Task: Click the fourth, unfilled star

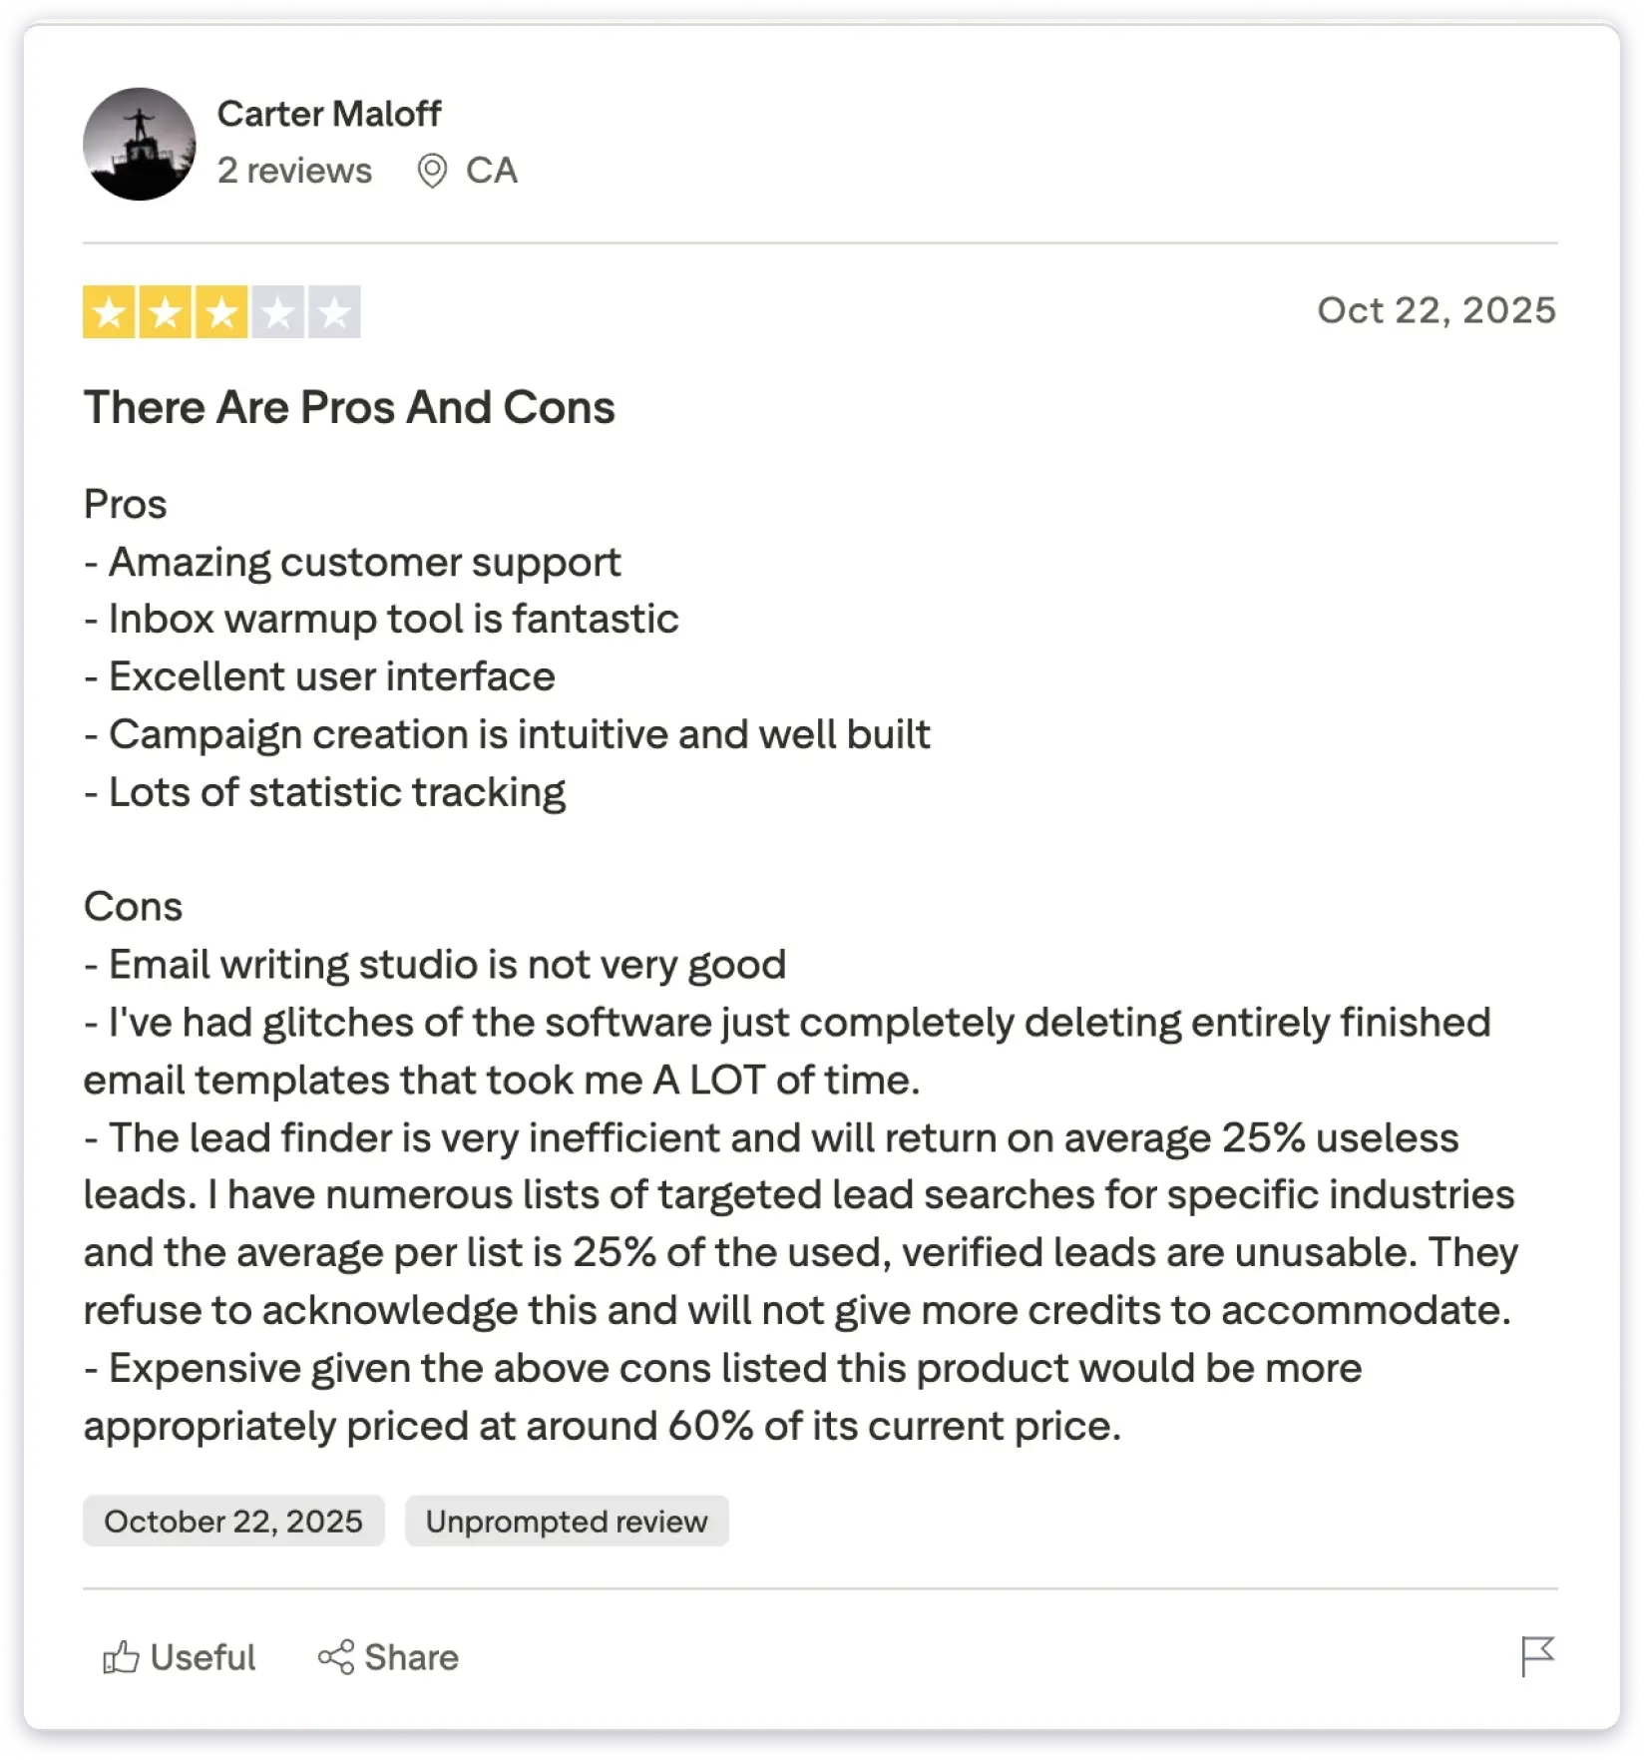Action: [x=278, y=312]
